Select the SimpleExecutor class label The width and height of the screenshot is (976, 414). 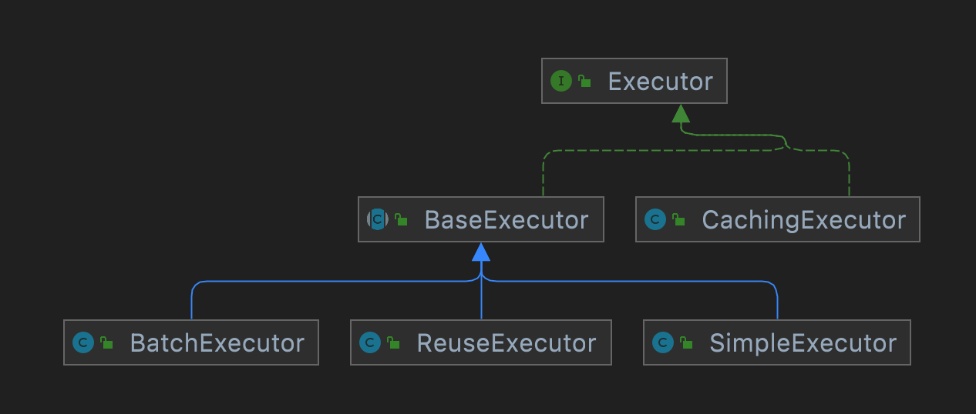pos(803,342)
